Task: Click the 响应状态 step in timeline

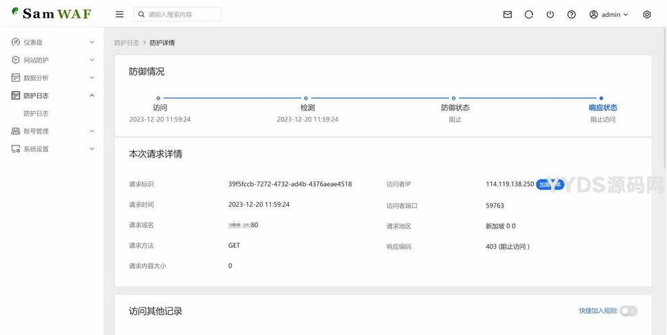Action: pos(602,108)
